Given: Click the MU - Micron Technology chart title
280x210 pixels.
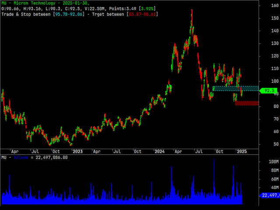Looking at the screenshot, I should (x=45, y=3).
